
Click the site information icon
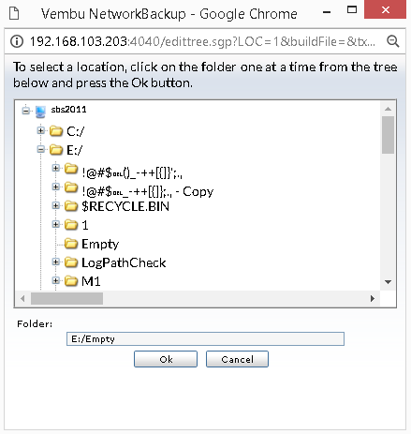tap(17, 41)
